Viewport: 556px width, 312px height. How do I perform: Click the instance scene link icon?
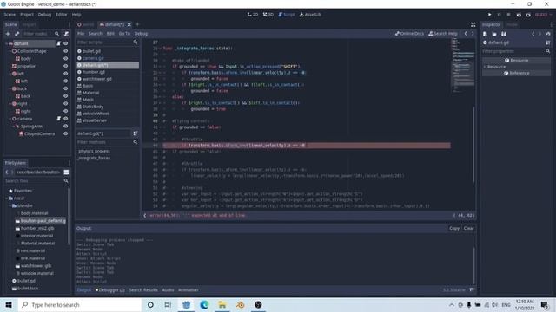click(x=17, y=34)
